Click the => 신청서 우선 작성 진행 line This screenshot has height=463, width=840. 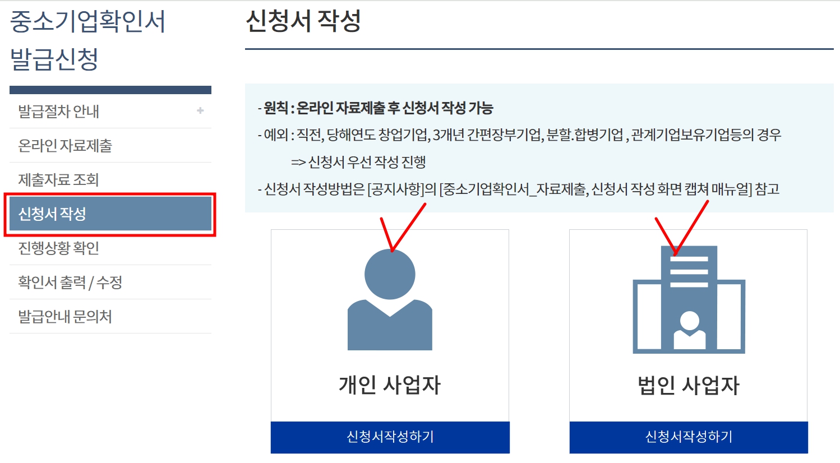358,162
